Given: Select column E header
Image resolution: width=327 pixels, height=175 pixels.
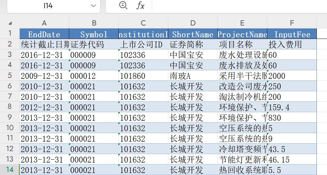Looking at the screenshot, I should 242,23.
